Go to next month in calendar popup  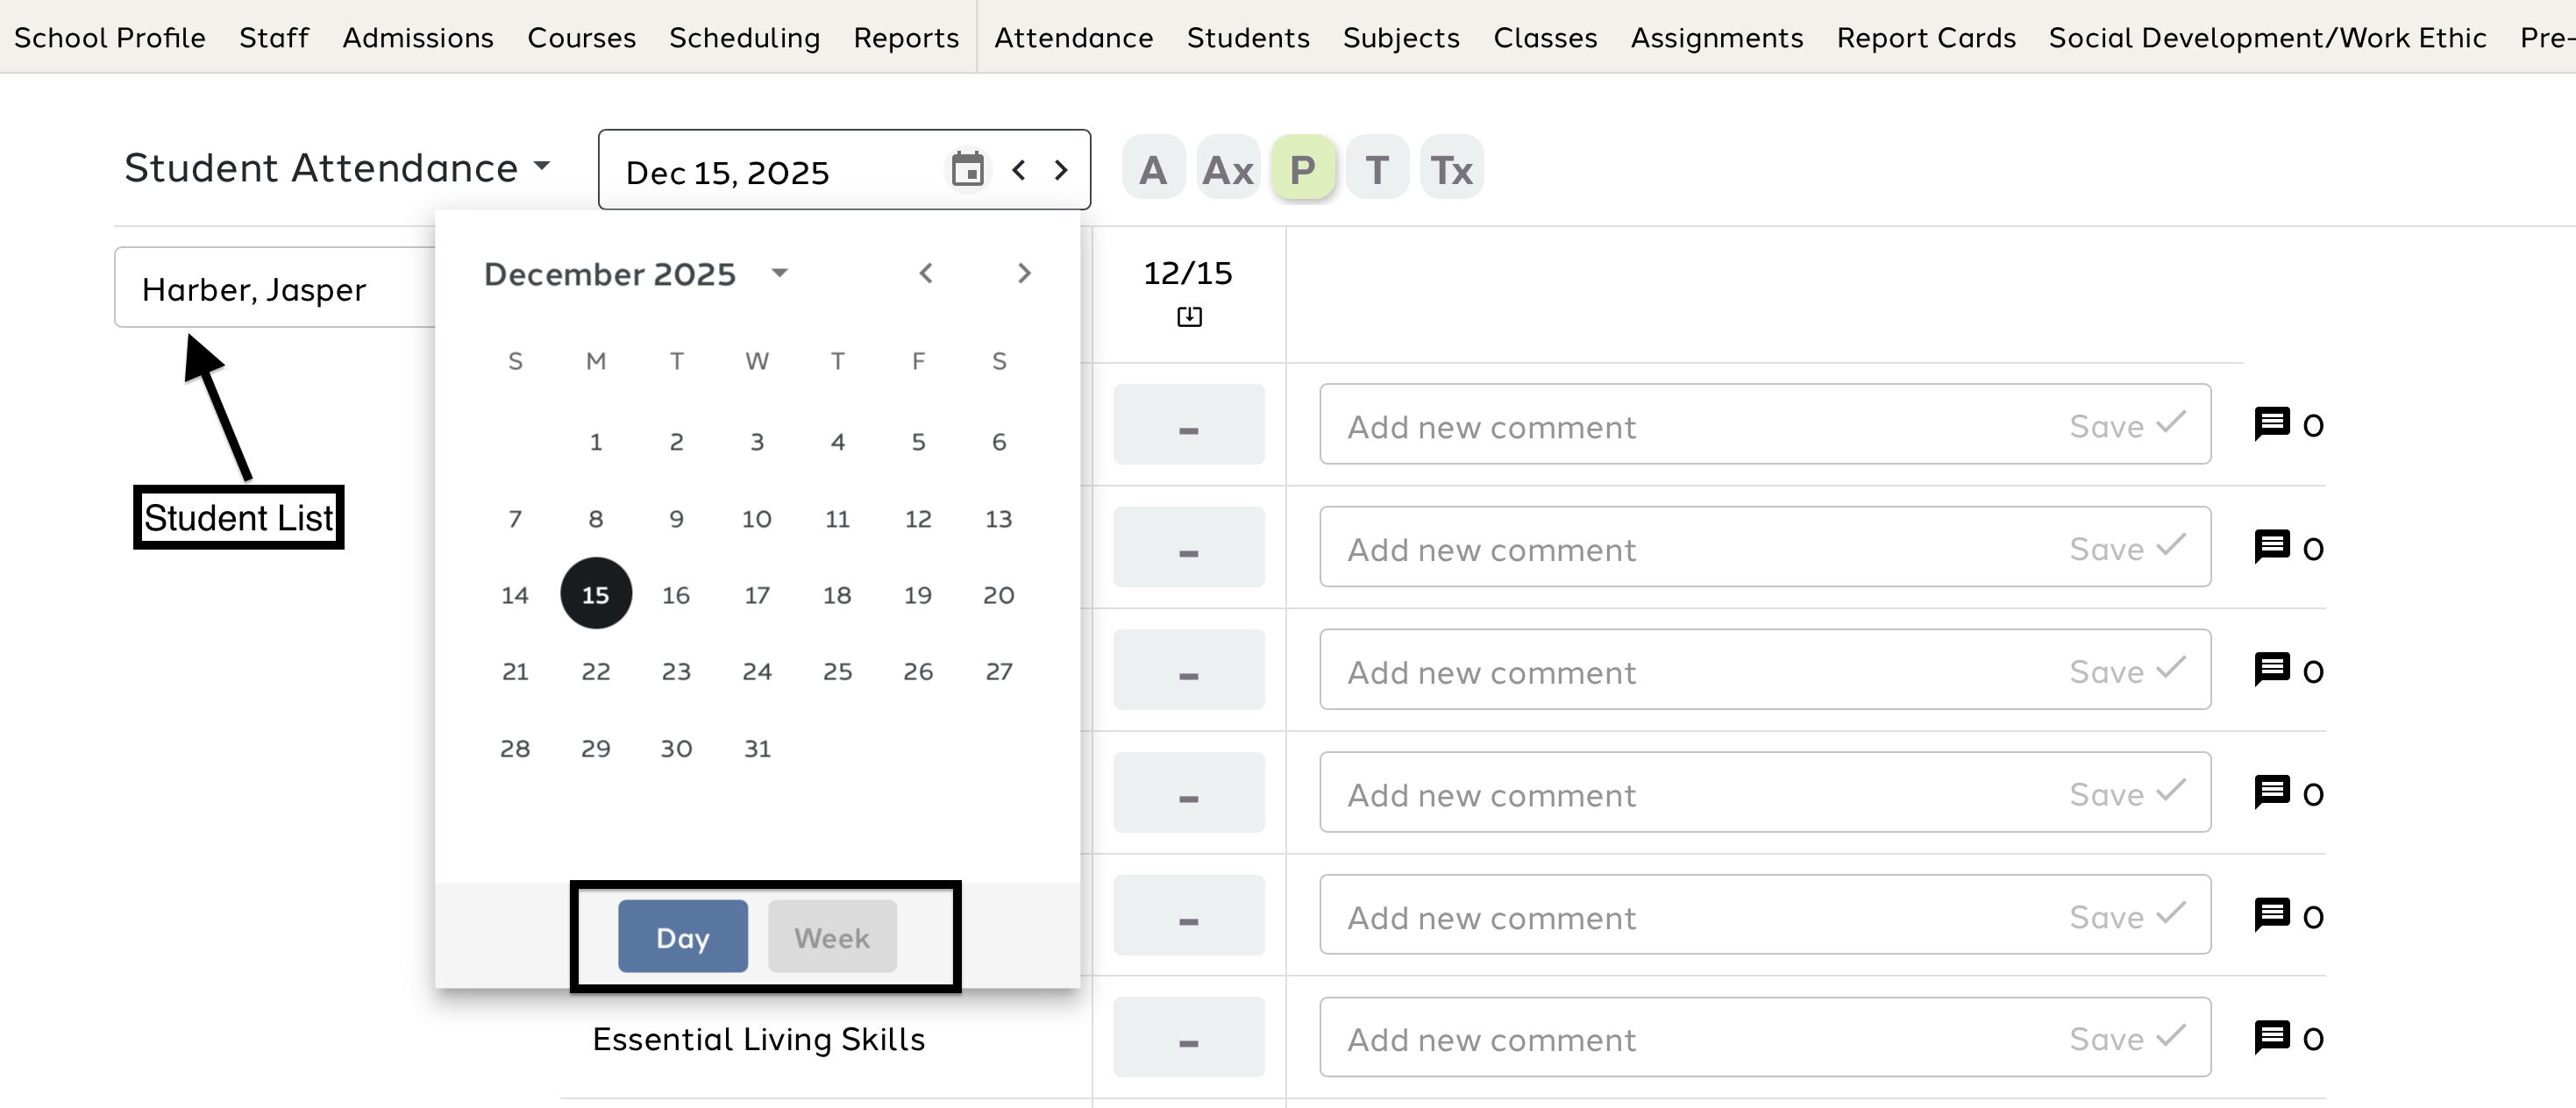coord(1023,273)
